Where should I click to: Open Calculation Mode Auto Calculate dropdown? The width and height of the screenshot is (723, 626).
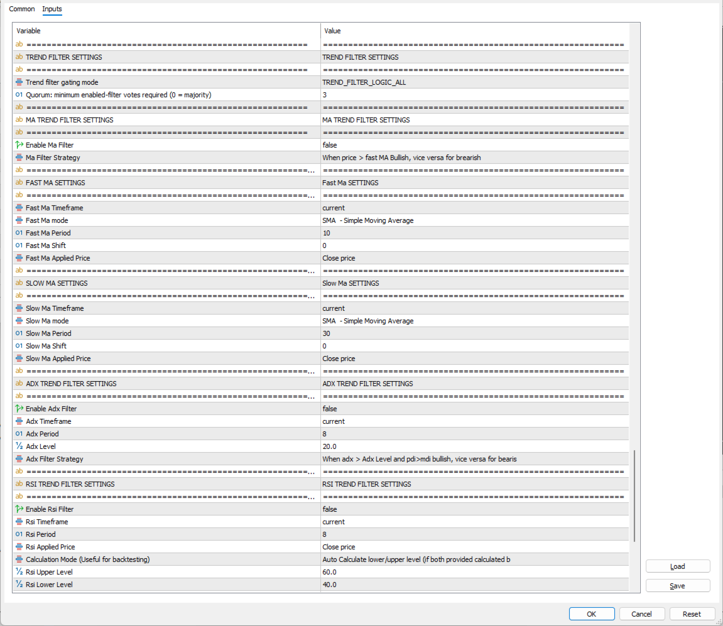(x=474, y=559)
